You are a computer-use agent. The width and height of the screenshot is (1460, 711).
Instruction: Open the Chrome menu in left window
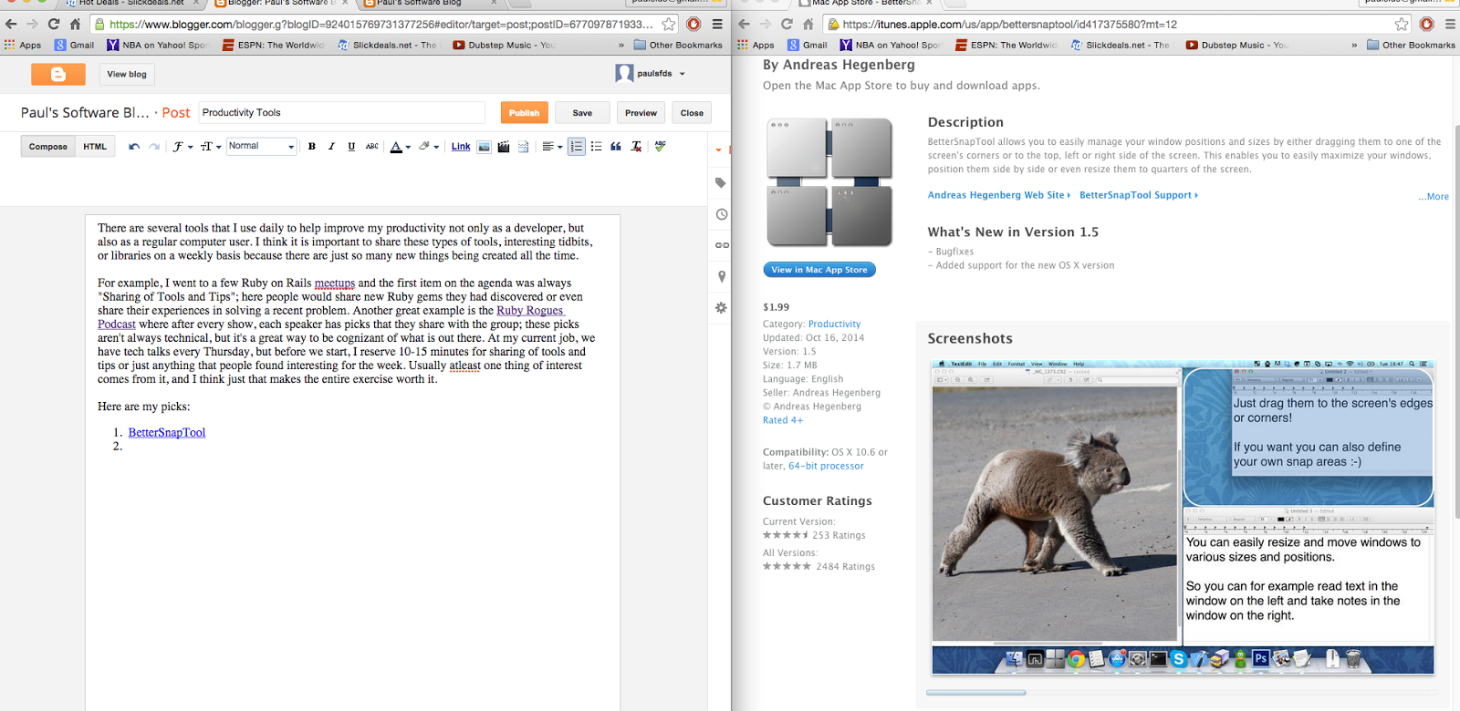point(717,25)
